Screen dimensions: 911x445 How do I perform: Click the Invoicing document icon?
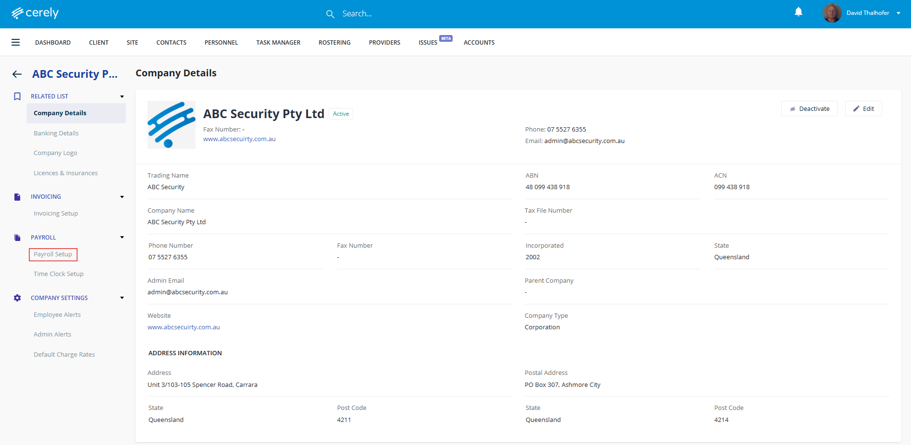(17, 197)
